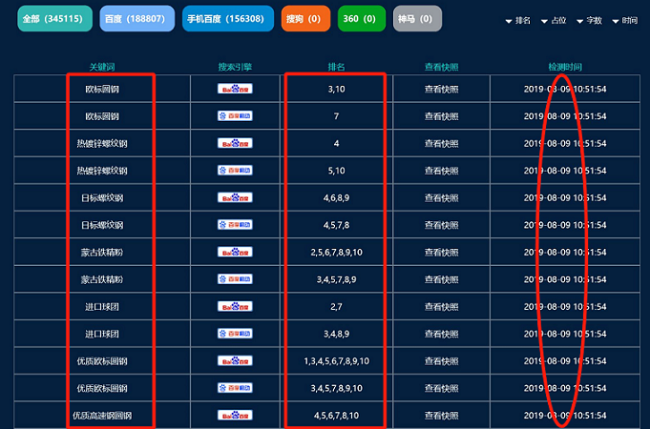Viewport: 650px width, 429px height.
Task: Select the 手机百度 (156308) tab
Action: [x=228, y=19]
